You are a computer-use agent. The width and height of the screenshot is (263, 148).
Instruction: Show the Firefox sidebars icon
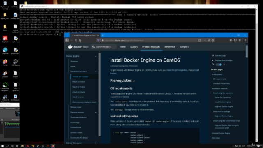pos(235,40)
